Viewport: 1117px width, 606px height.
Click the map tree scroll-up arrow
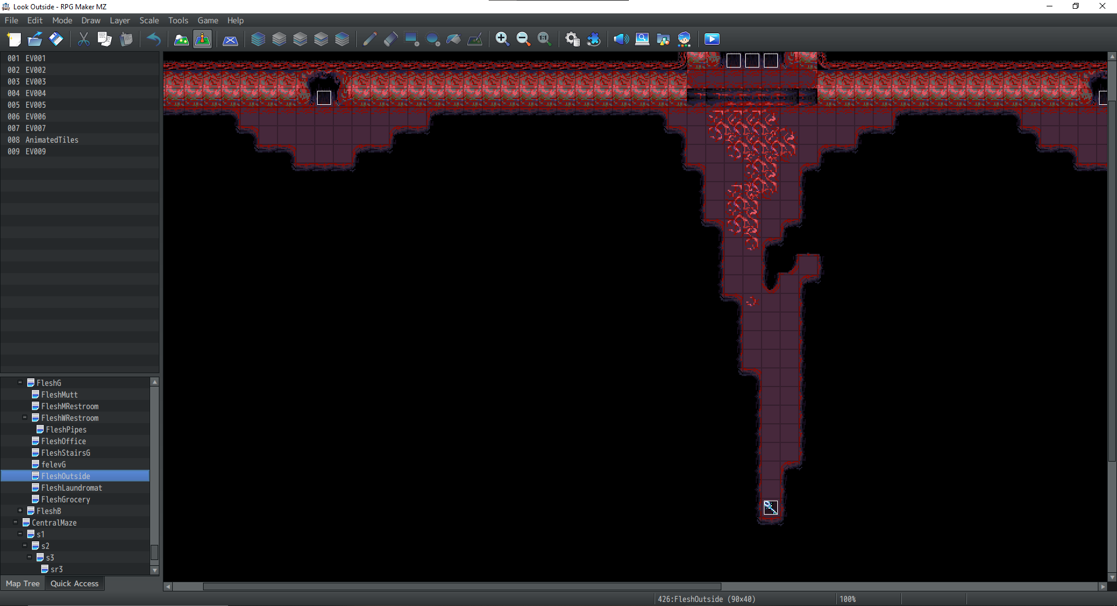coord(154,382)
